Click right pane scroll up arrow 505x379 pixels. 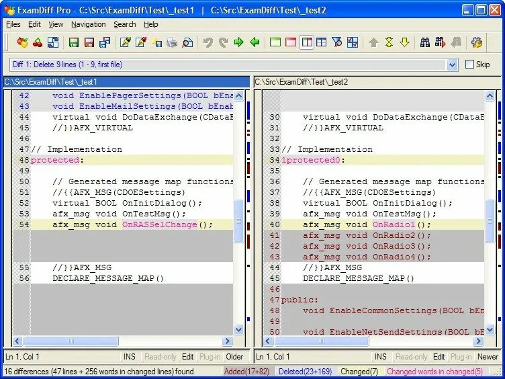490,95
